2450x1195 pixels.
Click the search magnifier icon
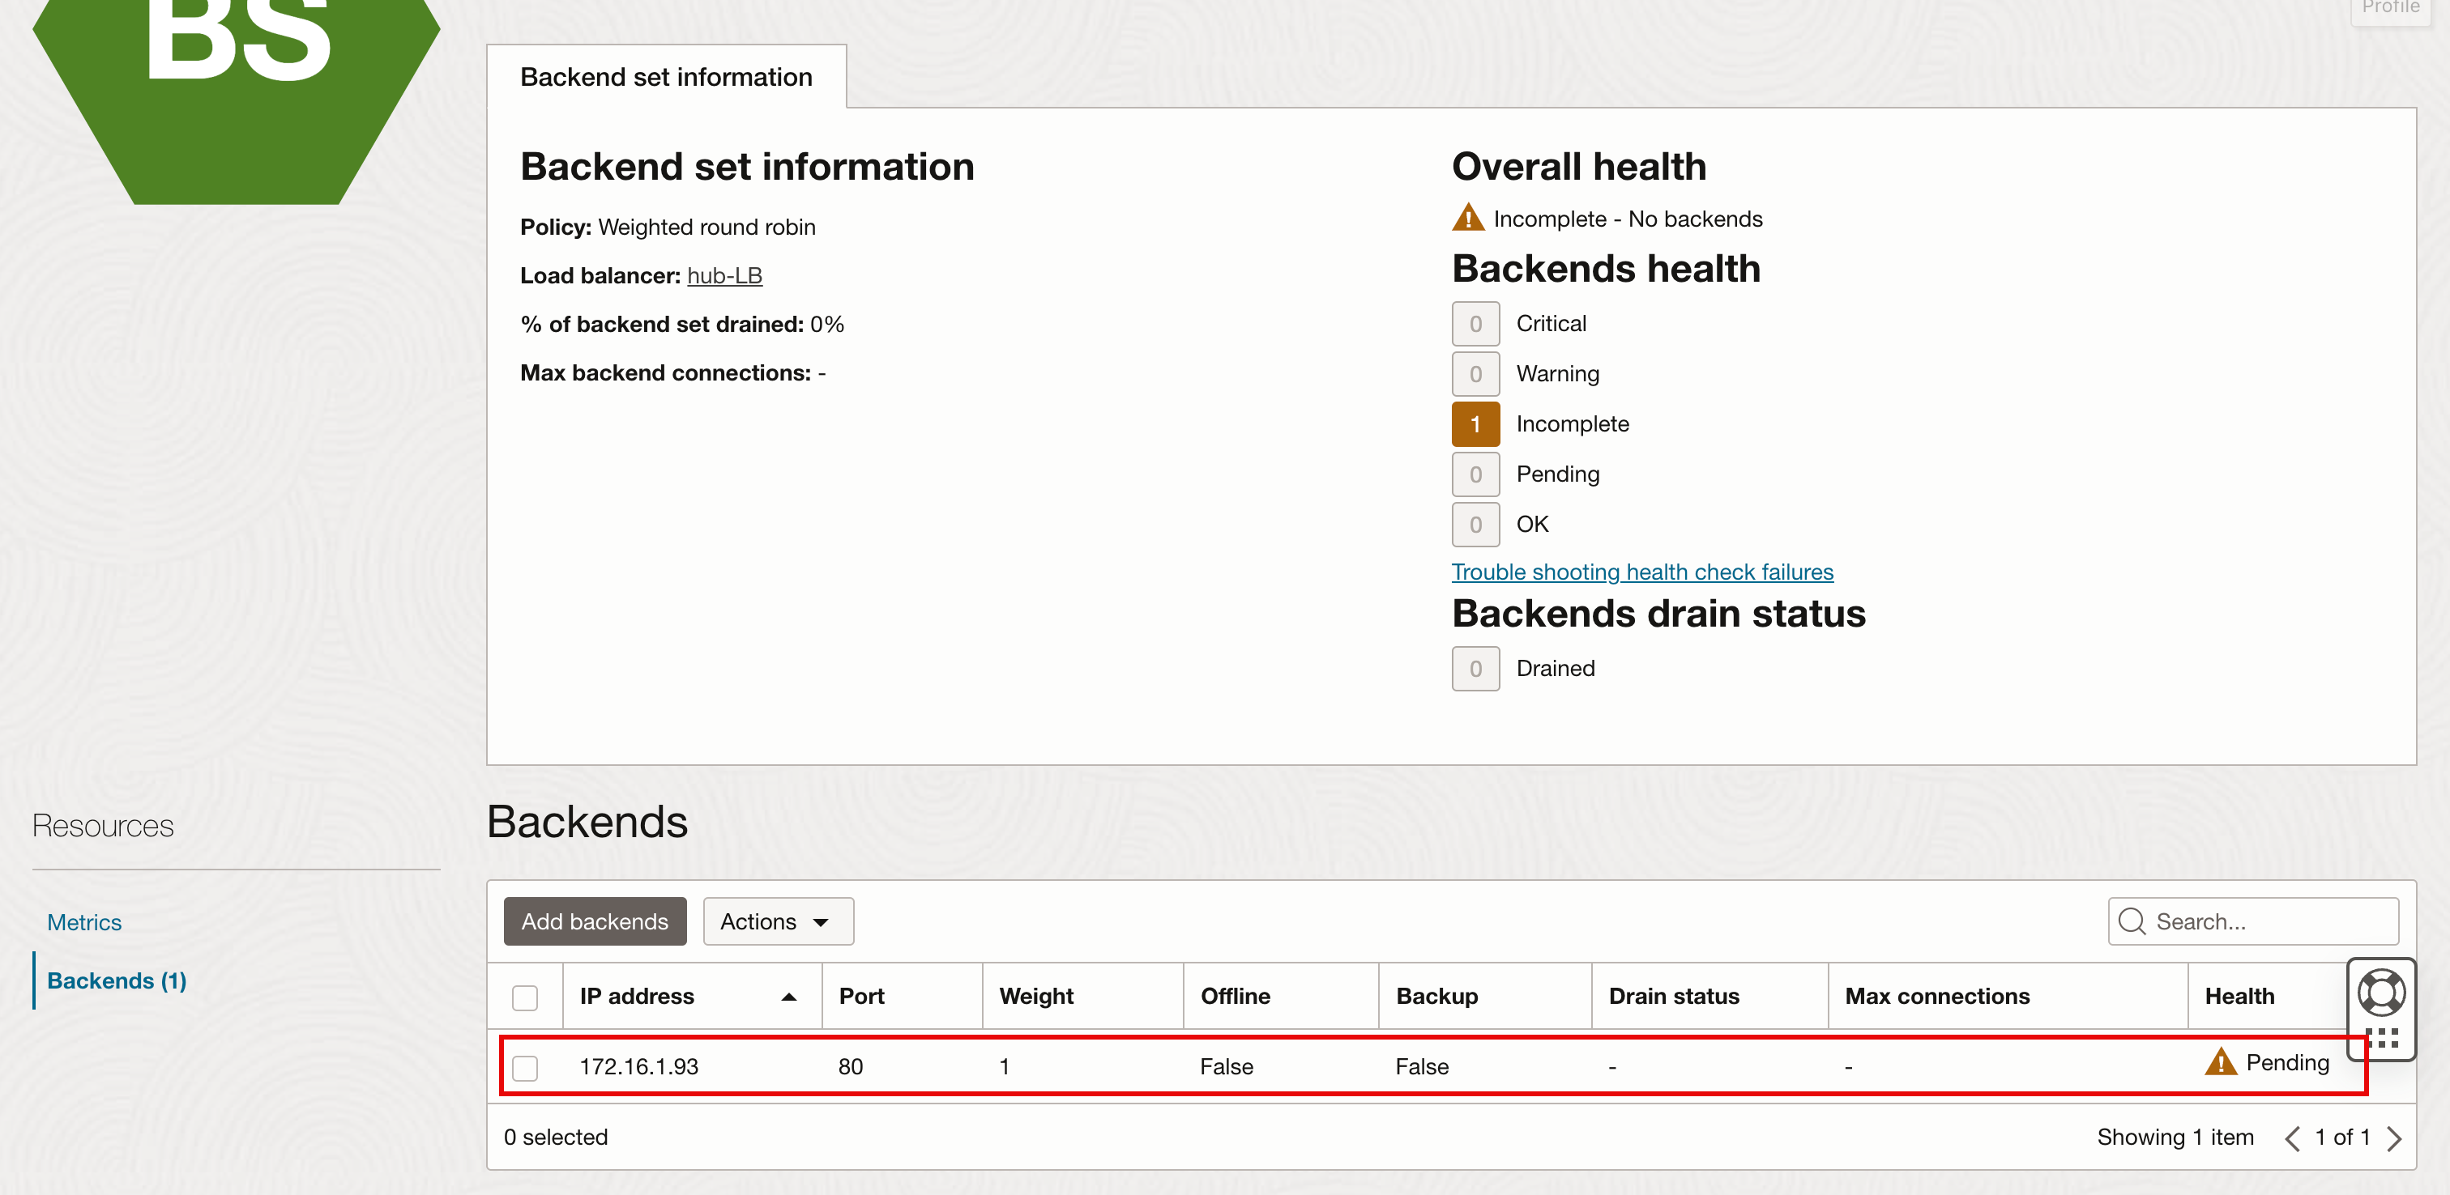pos(2132,921)
